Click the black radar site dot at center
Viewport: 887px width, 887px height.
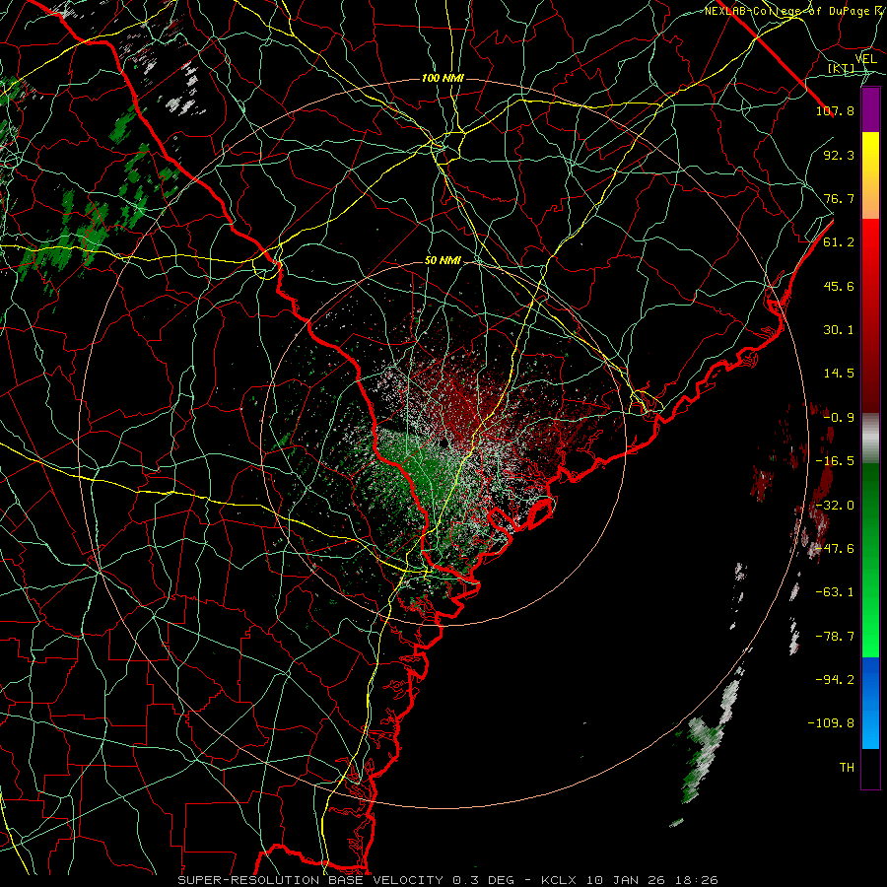pyautogui.click(x=443, y=443)
